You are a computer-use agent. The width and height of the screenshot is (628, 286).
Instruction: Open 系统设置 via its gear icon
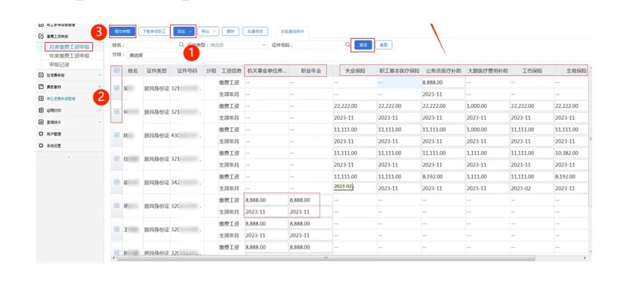41,146
